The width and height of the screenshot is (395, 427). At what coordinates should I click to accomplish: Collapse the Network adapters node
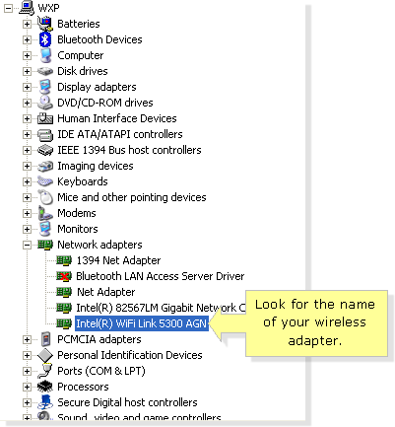pyautogui.click(x=27, y=245)
